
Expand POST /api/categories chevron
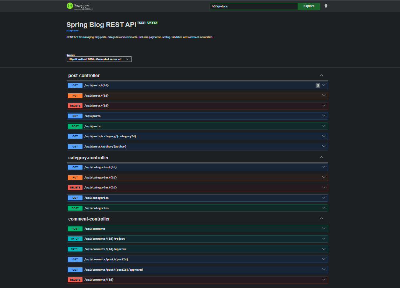click(x=324, y=208)
